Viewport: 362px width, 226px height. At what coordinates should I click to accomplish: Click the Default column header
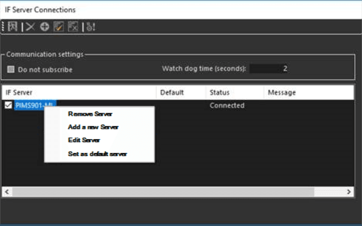pos(181,92)
